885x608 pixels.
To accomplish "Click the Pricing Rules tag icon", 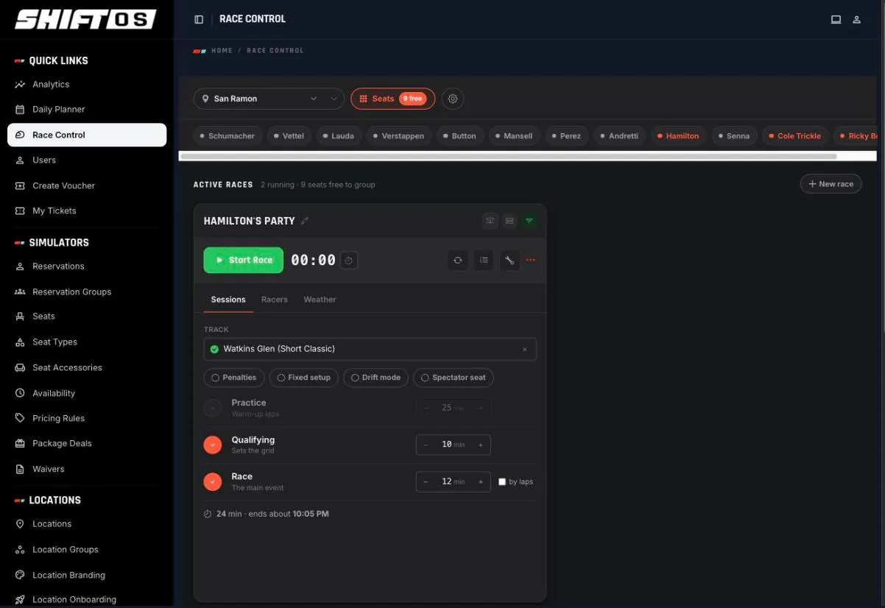I will point(20,418).
